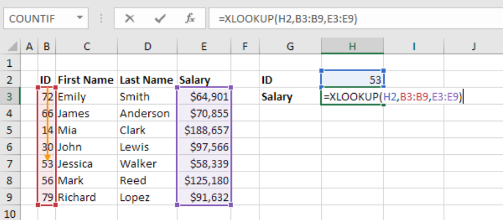Click cell containing Mark
This screenshot has height=220, width=503.
(86, 180)
